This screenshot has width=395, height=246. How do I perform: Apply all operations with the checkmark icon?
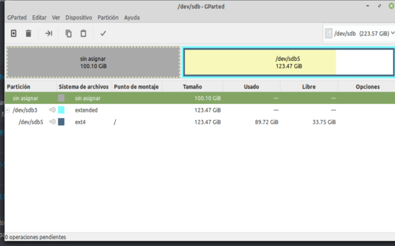(x=103, y=33)
